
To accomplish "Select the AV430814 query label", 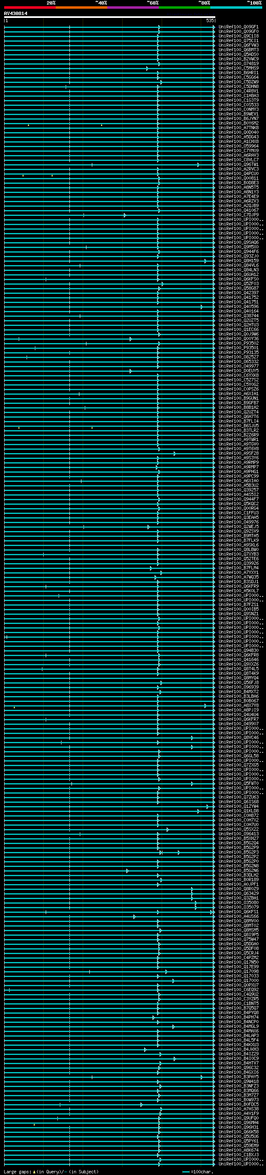I will (x=15, y=13).
